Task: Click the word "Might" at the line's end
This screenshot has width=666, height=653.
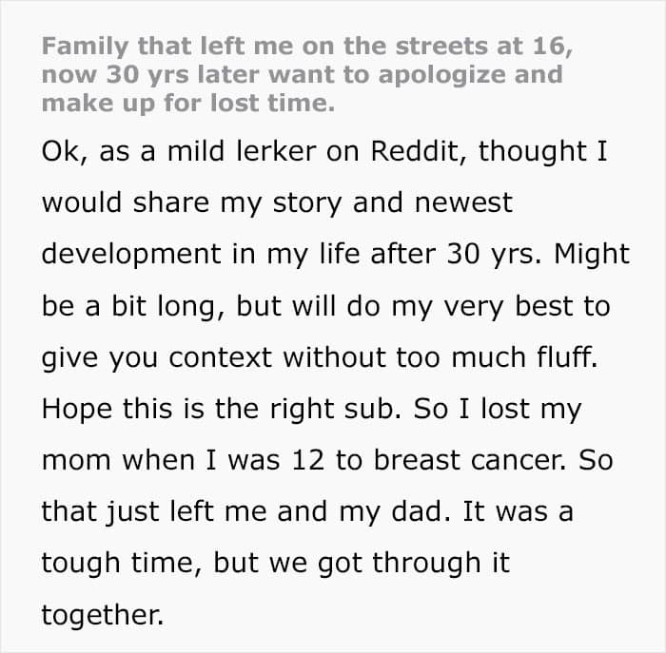Action: pos(591,255)
